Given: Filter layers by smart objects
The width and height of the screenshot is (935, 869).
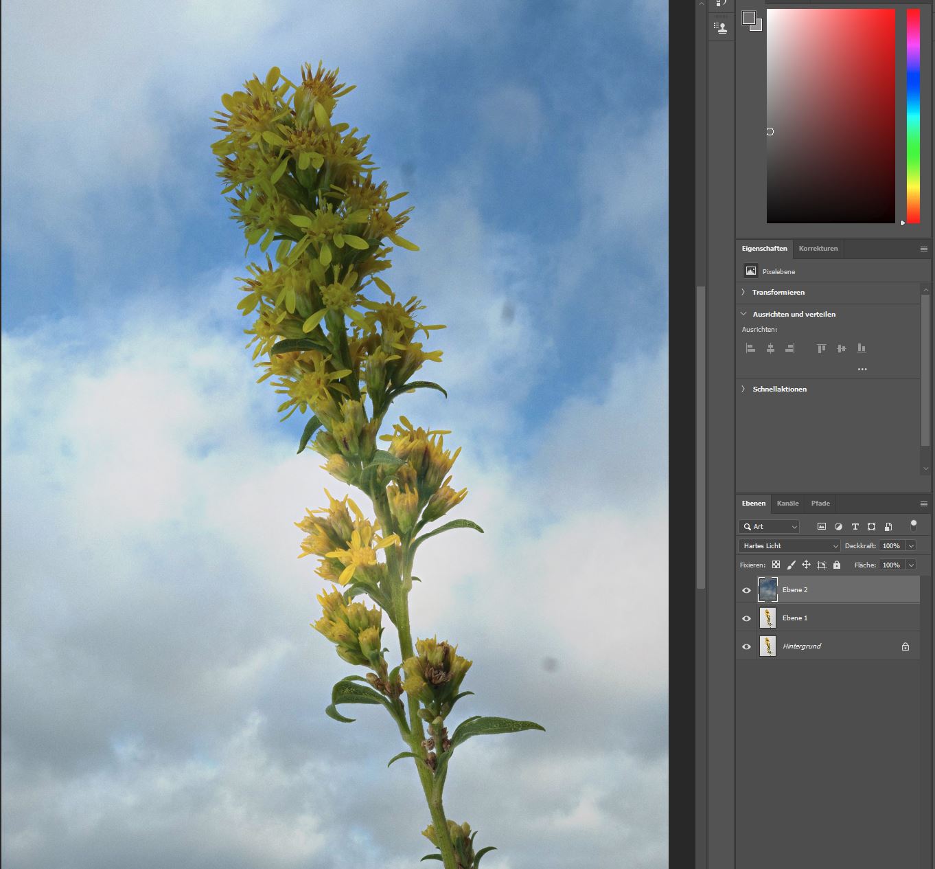Looking at the screenshot, I should [888, 527].
